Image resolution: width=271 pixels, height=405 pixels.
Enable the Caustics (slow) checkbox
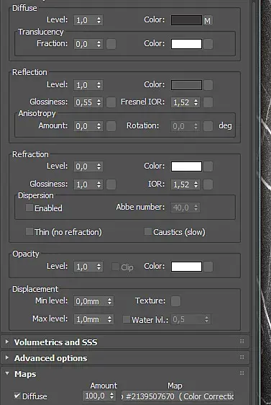point(148,231)
